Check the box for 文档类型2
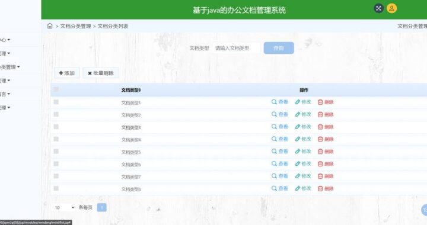This screenshot has width=427, height=225. (56, 114)
